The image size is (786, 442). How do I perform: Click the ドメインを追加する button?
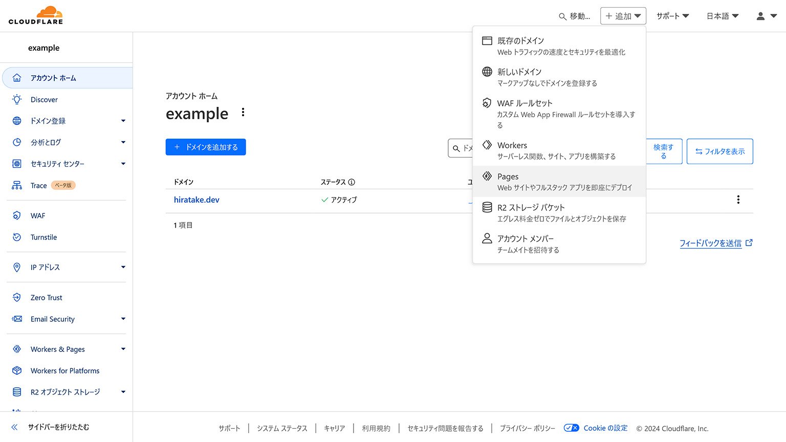pos(206,147)
